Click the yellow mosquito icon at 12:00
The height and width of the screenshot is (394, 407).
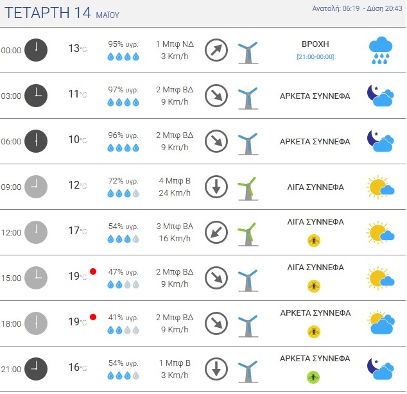point(314,241)
